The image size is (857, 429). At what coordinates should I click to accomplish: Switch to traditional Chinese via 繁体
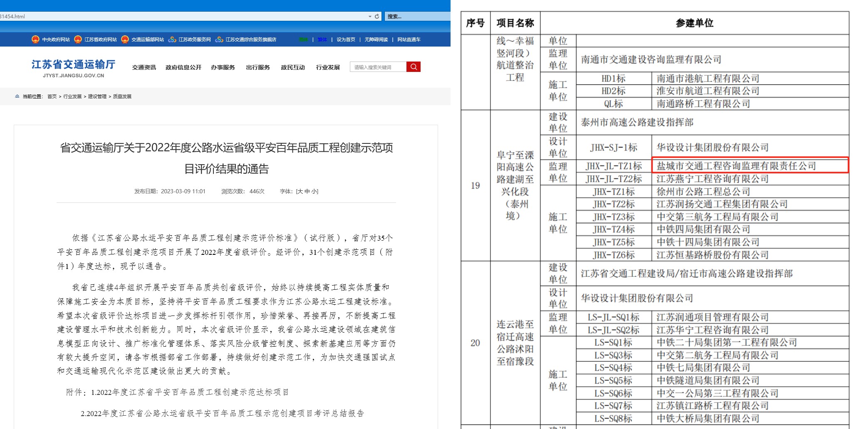click(x=322, y=39)
